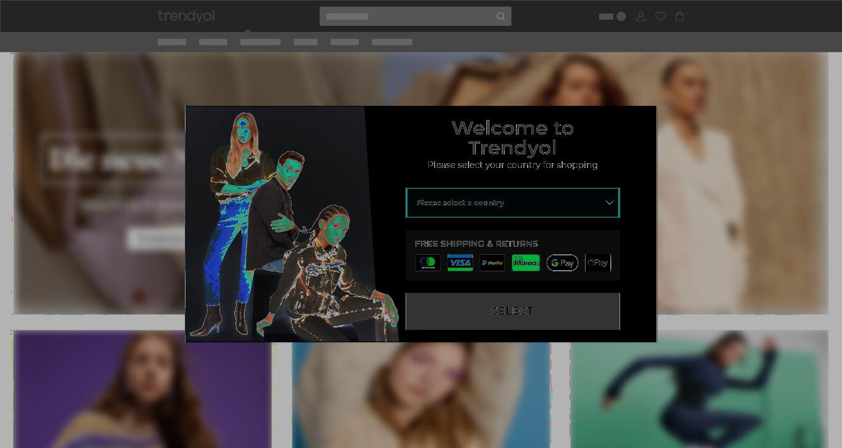This screenshot has height=448, width=842.
Task: Click the round toggle beside the account icon
Action: click(621, 17)
